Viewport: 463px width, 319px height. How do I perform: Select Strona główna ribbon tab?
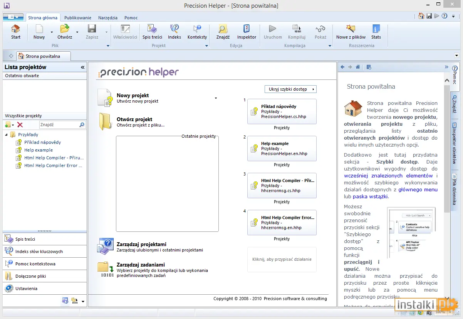coord(43,18)
